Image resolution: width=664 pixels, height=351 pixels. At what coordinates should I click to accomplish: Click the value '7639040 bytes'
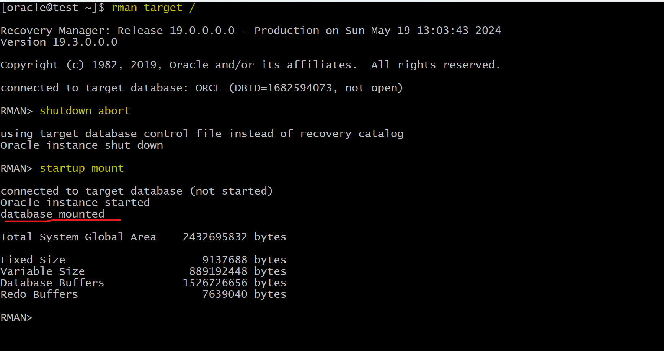[244, 294]
